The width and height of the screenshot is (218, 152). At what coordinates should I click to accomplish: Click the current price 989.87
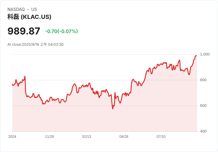(x=24, y=31)
